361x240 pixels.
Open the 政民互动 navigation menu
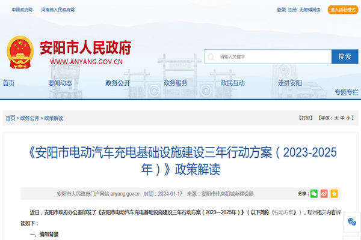point(233,83)
